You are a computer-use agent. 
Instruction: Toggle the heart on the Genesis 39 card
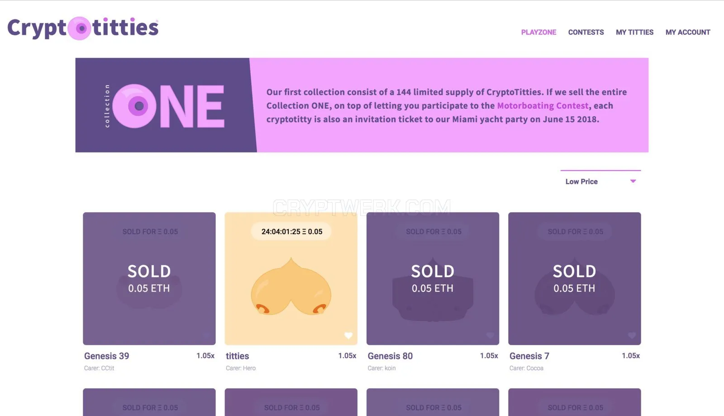207,335
